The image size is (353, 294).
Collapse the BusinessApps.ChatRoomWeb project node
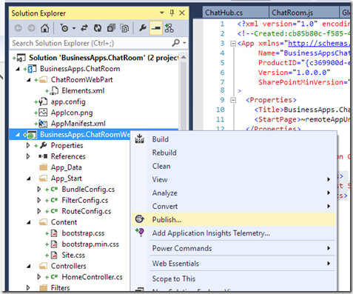18,135
